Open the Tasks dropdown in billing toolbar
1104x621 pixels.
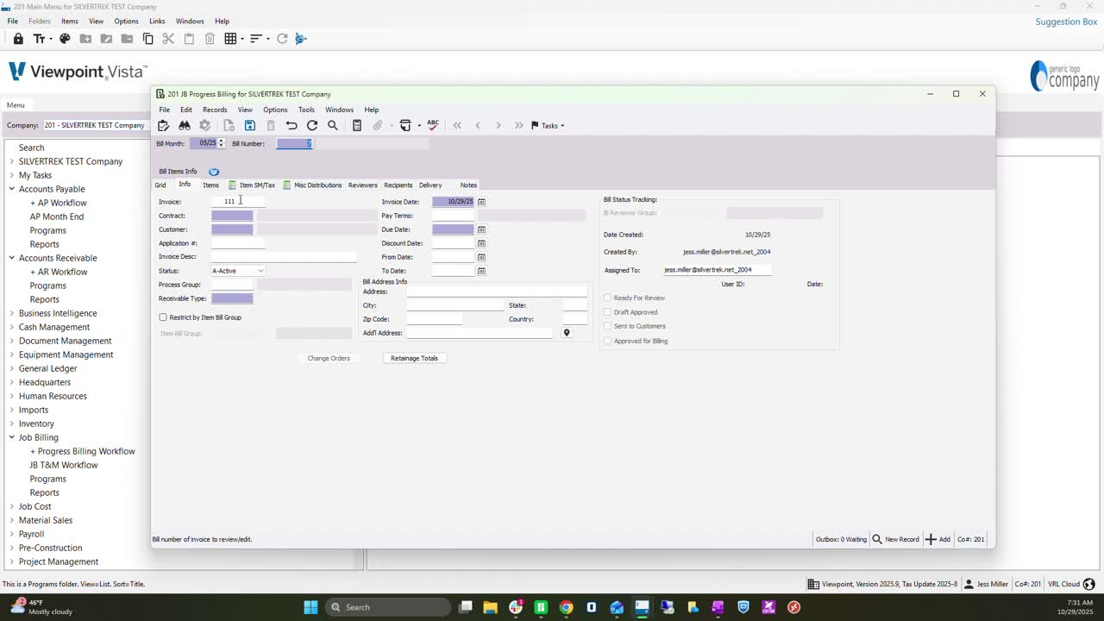point(548,126)
